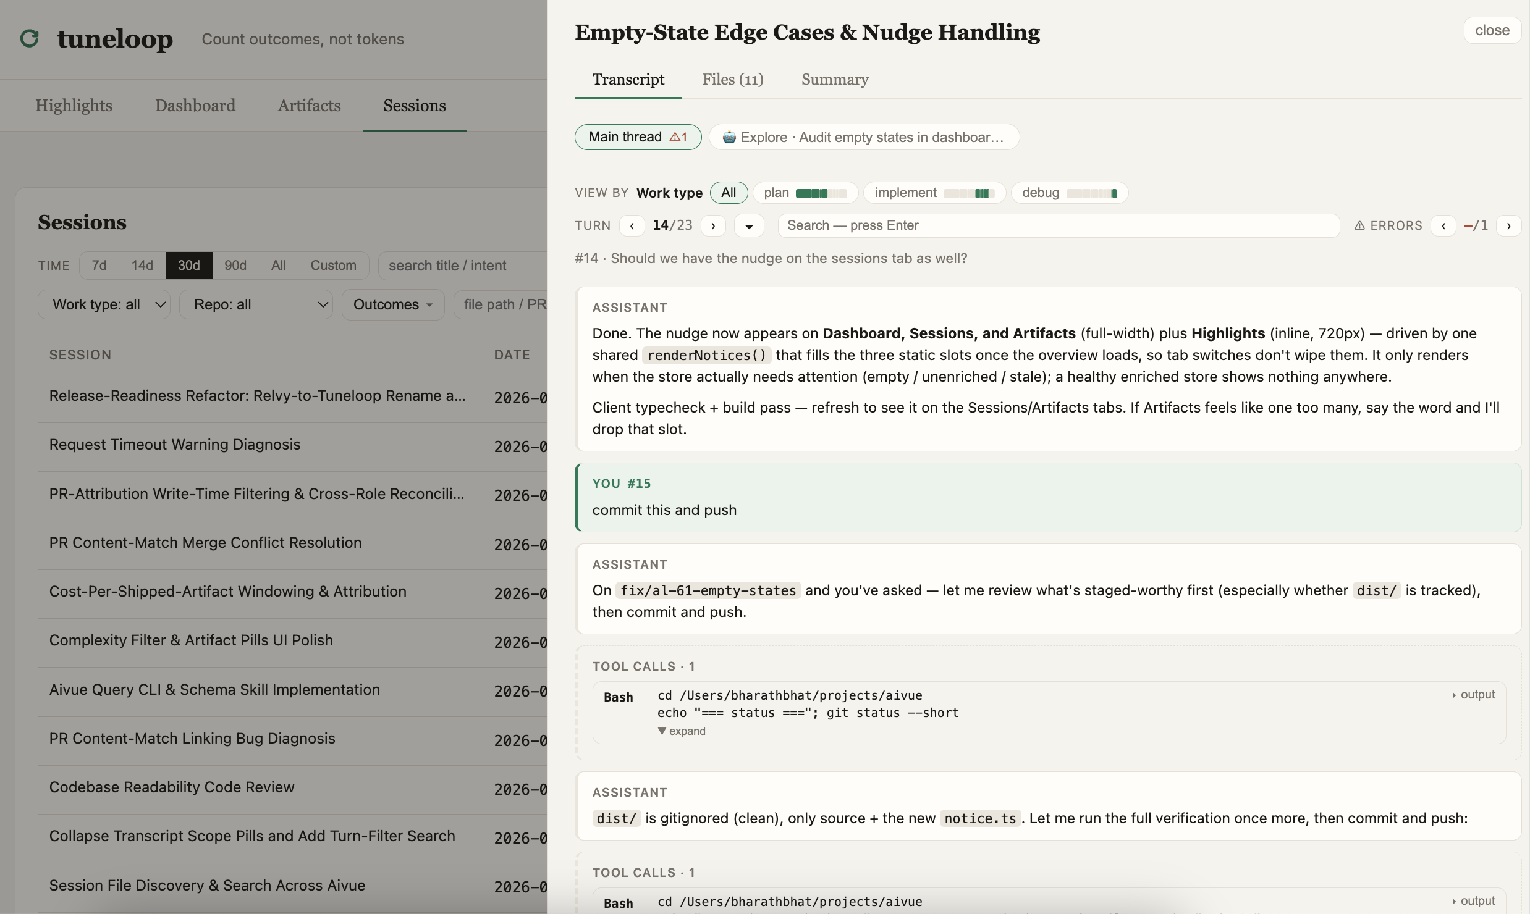Go to next turn arrow
The height and width of the screenshot is (914, 1530).
[713, 226]
